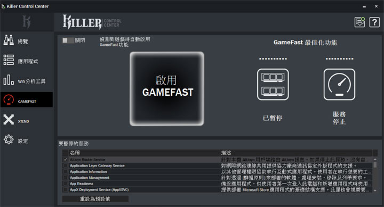Select the Application Information row name
This screenshot has width=384, height=207.
tap(88, 171)
